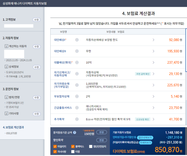Go to step 1. 고객정보
The image size is (187, 156).
(9, 20)
